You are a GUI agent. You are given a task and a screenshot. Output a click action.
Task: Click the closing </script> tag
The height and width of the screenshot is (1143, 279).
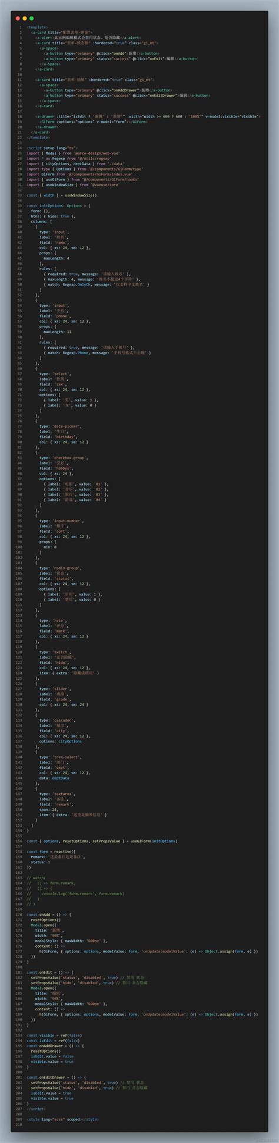[35, 1108]
